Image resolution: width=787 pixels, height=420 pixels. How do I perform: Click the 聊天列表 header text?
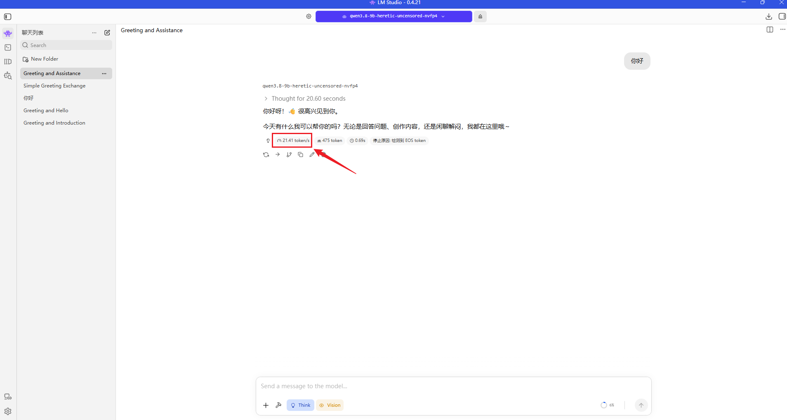pos(33,33)
